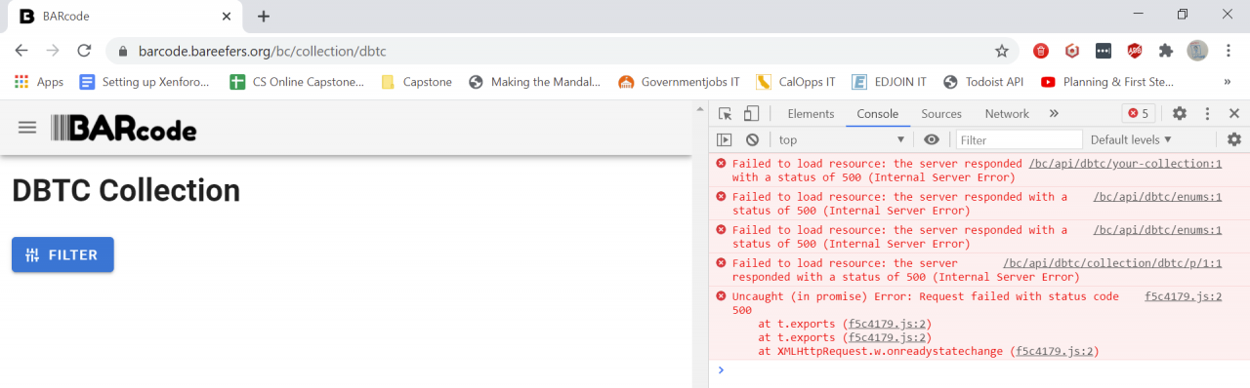This screenshot has width=1250, height=388.
Task: Open the hamburger navigation menu
Action: 27,128
